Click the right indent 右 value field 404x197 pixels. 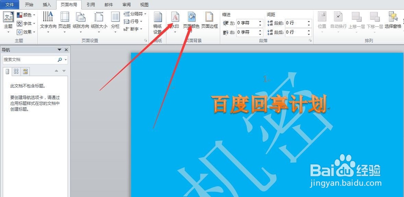point(247,32)
